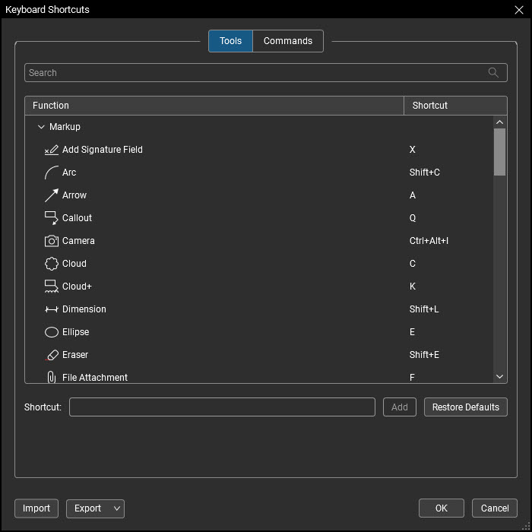This screenshot has width=532, height=532.
Task: Click the Restore Defaults button
Action: 465,407
